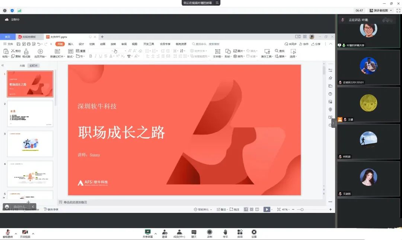Image resolution: width=402 pixels, height=240 pixels.
Task: Open the 应用 apps icon
Action: coord(240,232)
